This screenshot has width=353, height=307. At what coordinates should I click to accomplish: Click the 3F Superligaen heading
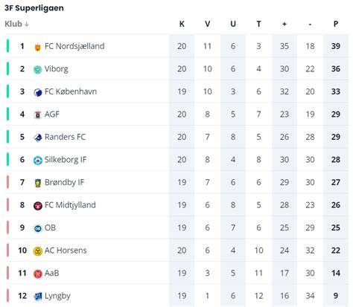[34, 8]
